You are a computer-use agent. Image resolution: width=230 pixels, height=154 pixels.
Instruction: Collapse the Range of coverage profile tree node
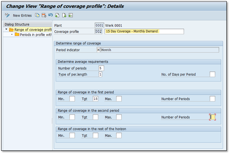click(x=6, y=30)
